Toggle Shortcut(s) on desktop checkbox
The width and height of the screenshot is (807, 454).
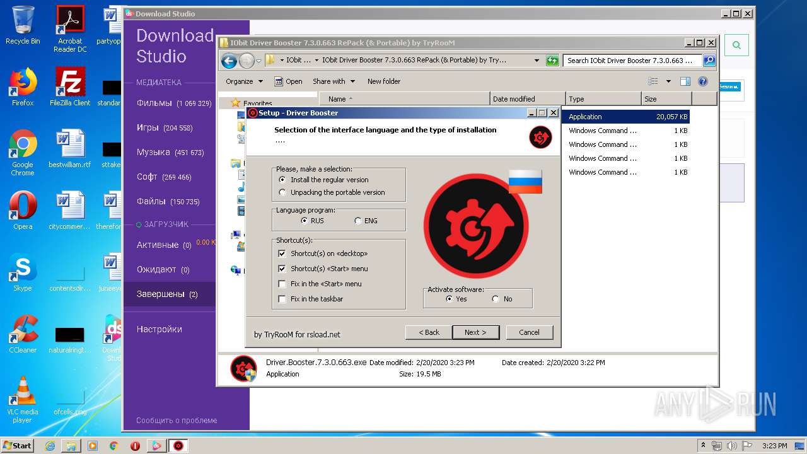point(323,253)
